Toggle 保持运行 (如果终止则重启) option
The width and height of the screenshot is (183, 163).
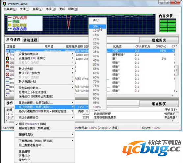(x=44, y=96)
